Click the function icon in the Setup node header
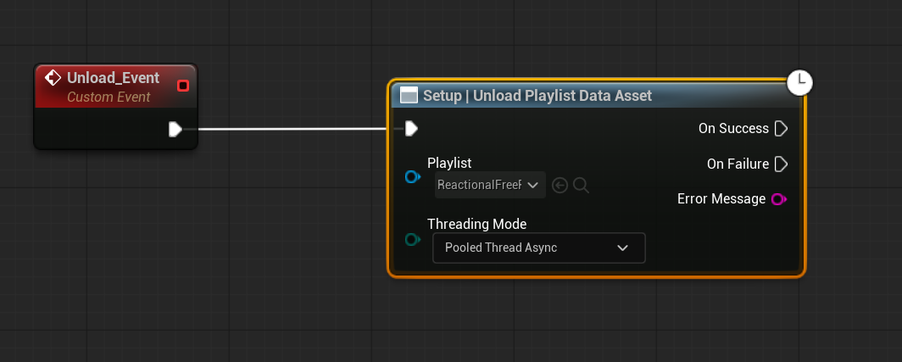 click(409, 96)
